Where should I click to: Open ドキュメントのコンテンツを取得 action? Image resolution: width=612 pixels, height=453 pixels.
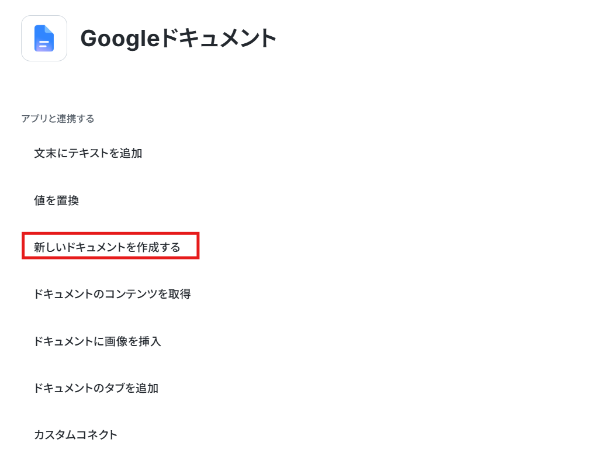[x=112, y=294]
